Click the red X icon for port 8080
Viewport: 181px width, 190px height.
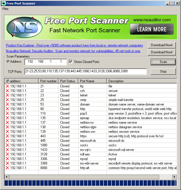7,168
